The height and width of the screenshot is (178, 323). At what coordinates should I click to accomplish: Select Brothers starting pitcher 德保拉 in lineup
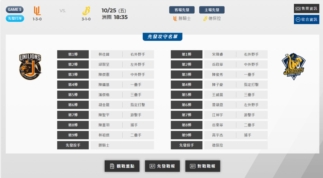point(217,145)
